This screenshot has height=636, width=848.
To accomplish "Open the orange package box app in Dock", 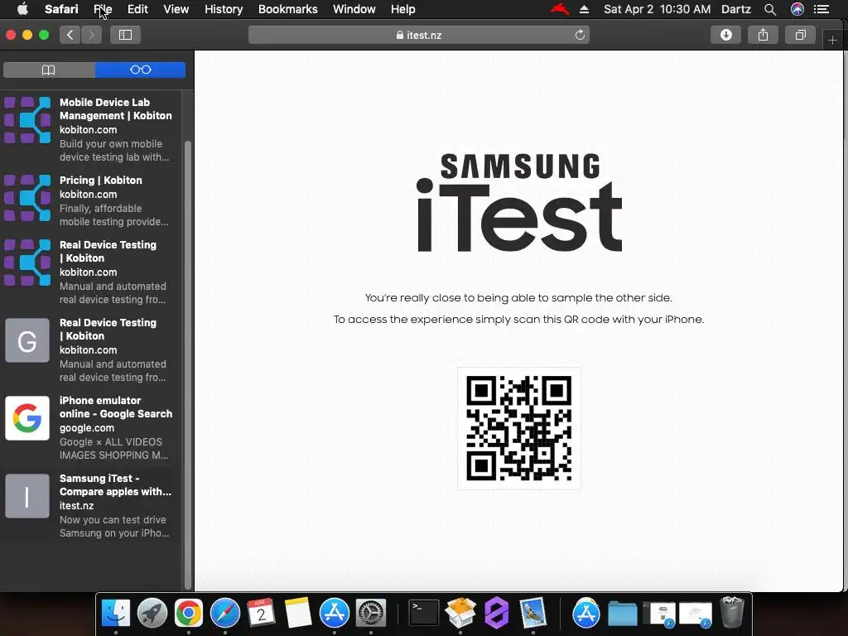I will pyautogui.click(x=460, y=613).
